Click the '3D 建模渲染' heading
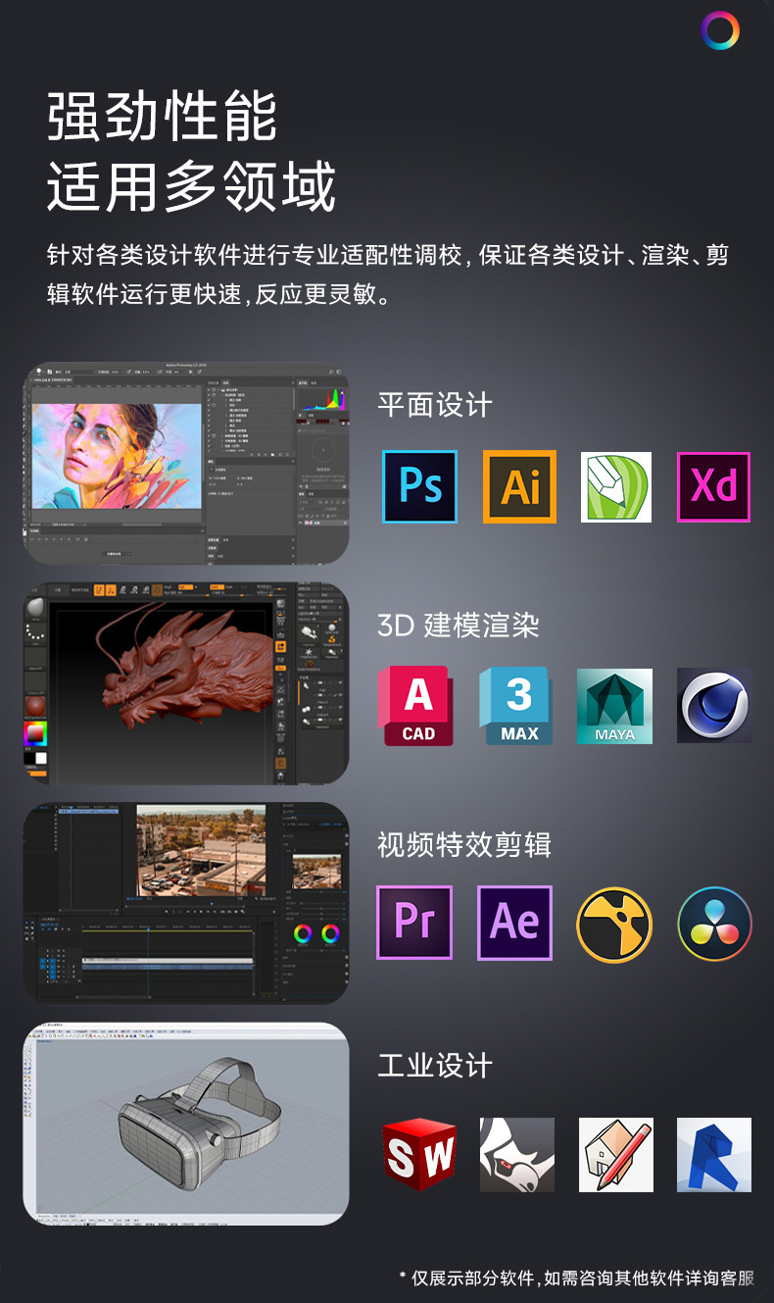This screenshot has width=774, height=1303. click(459, 626)
